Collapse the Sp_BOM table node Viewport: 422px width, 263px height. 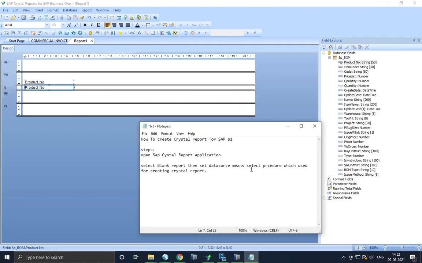(x=329, y=58)
